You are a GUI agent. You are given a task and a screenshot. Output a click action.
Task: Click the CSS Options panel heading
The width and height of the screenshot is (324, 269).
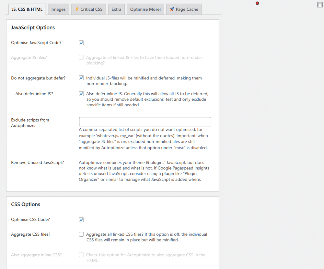click(x=25, y=204)
